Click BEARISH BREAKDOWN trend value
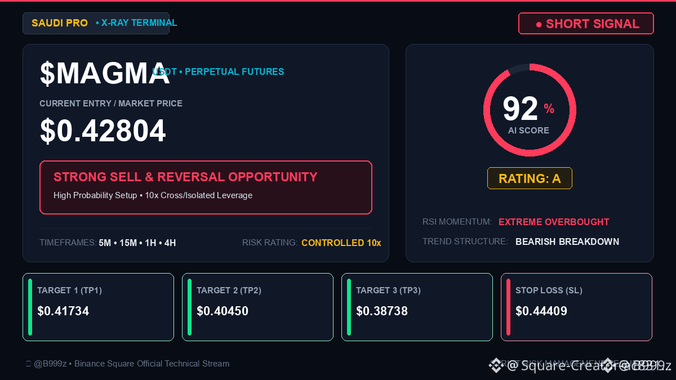 [567, 242]
